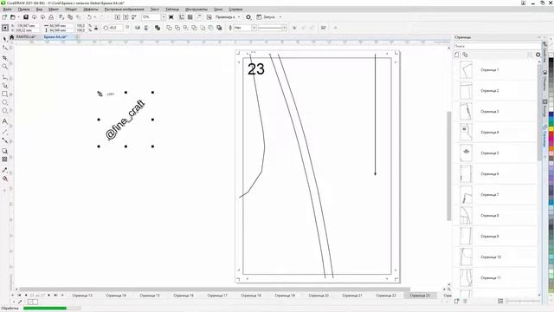Select the Color Eyedropper tool
Screen dimensions: 554x312
(x=4, y=170)
